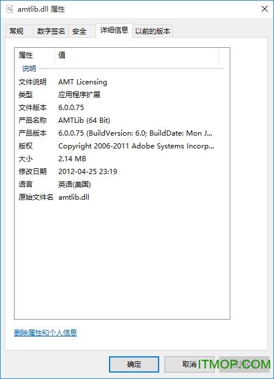Click the file version value 6.0.0.75
Viewport: 274px width, 379px height.
(71, 108)
